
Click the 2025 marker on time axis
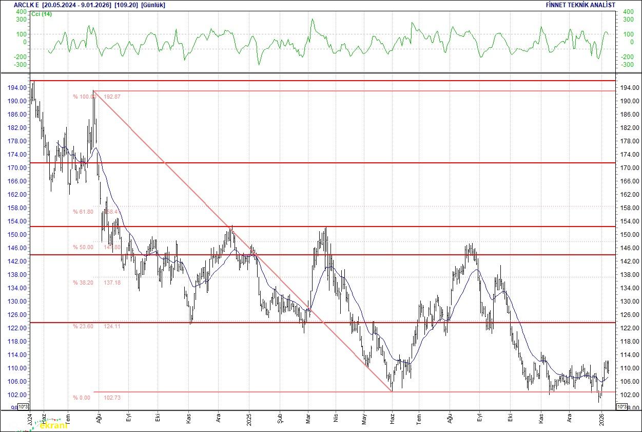(x=249, y=419)
